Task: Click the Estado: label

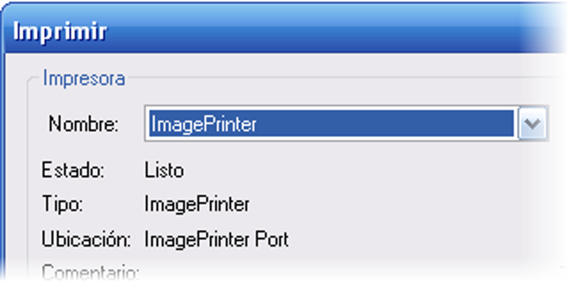Action: point(73,170)
